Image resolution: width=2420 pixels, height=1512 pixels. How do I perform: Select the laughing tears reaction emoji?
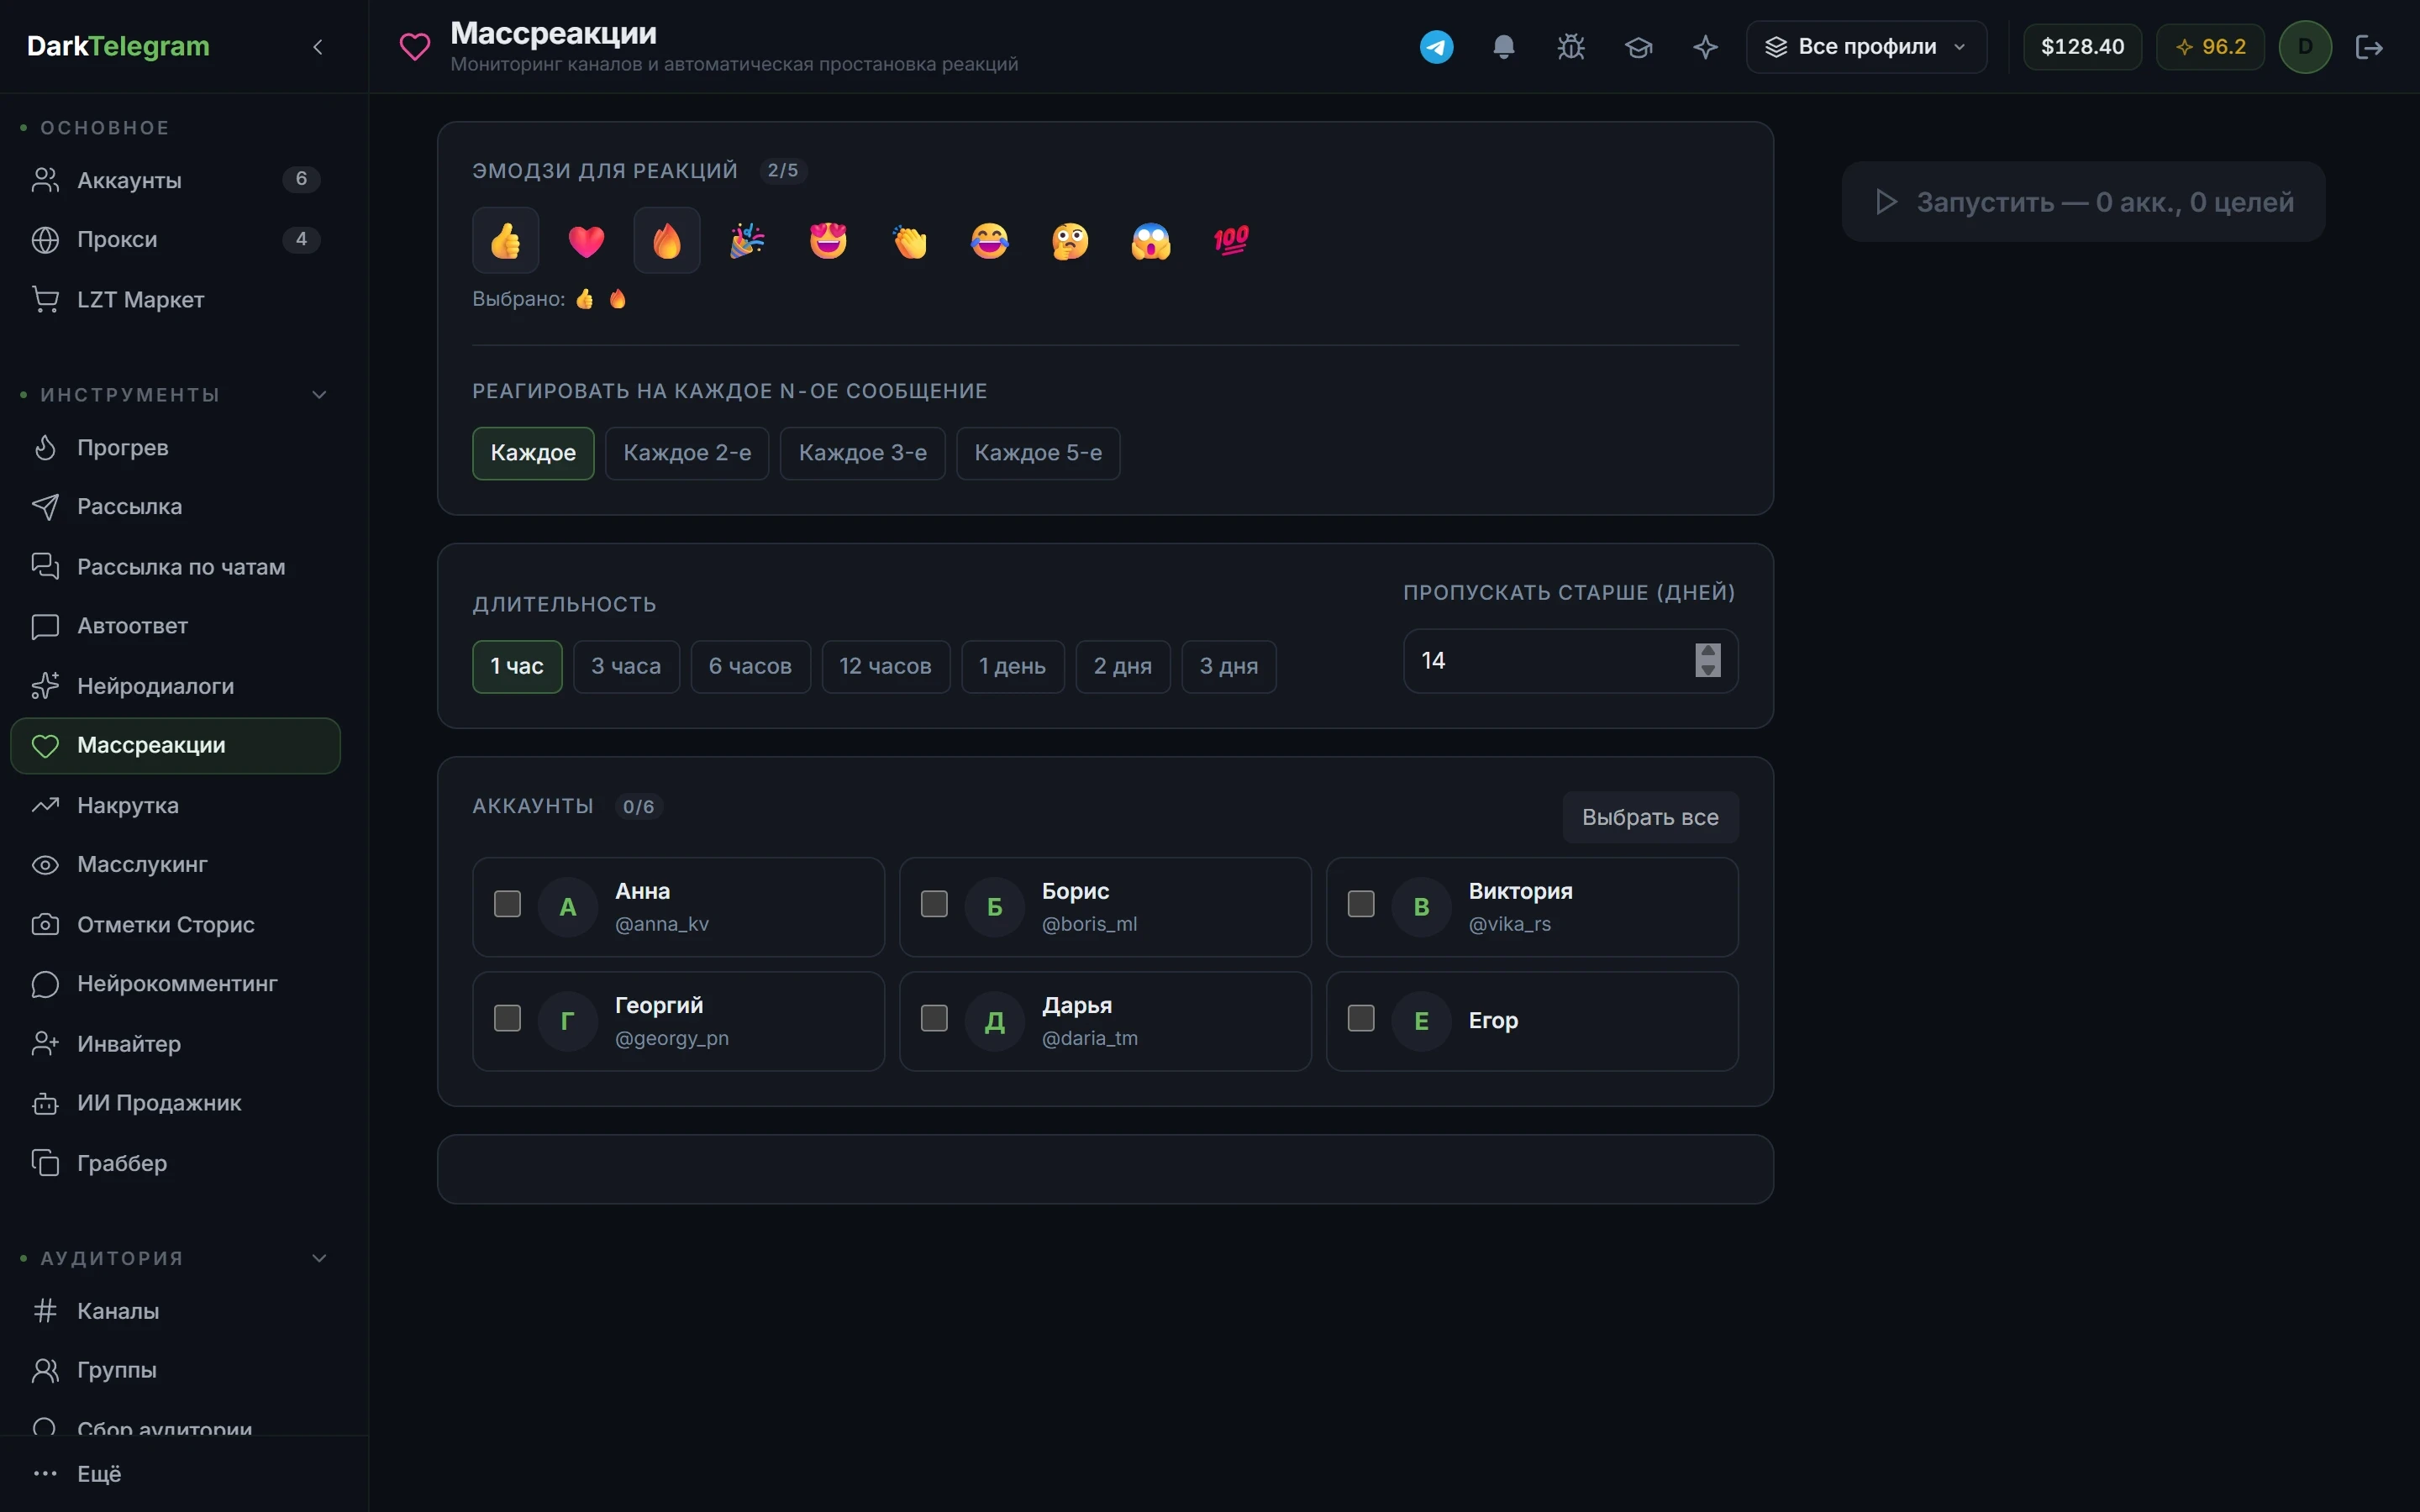pos(989,240)
